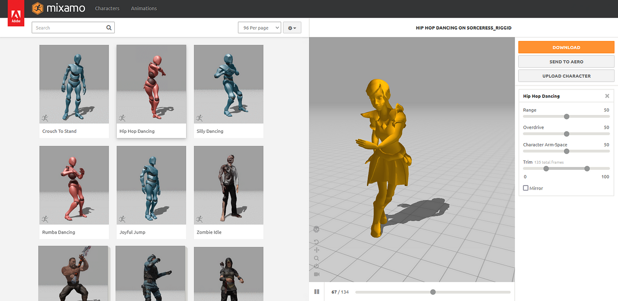Open the Characters tab
The image size is (618, 301).
pos(107,8)
